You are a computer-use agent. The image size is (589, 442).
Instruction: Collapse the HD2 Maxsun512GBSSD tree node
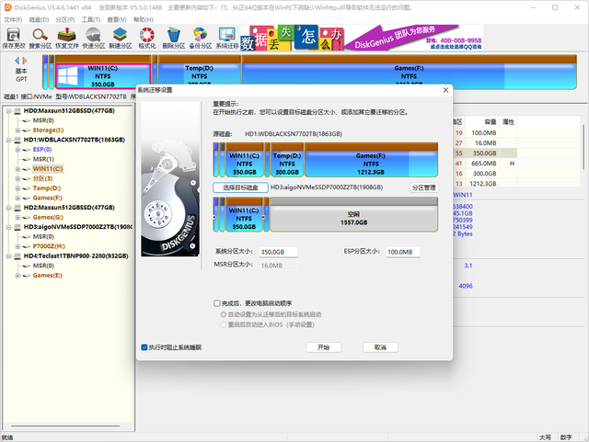coord(8,208)
